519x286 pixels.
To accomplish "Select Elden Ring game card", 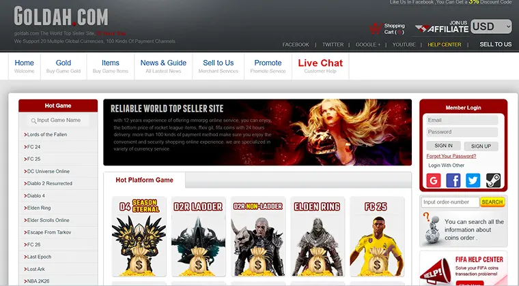I will pyautogui.click(x=318, y=236).
